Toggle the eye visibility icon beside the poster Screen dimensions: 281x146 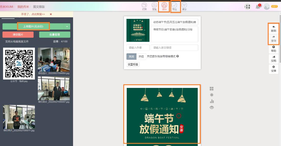(212, 108)
